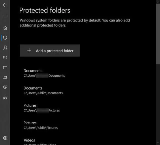Select Virus & threat protection shield icon
This screenshot has height=145, width=160.
5,38
